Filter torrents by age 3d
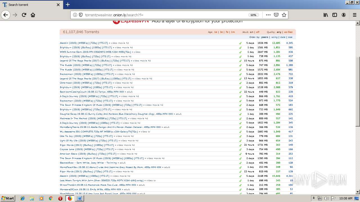 221,32
